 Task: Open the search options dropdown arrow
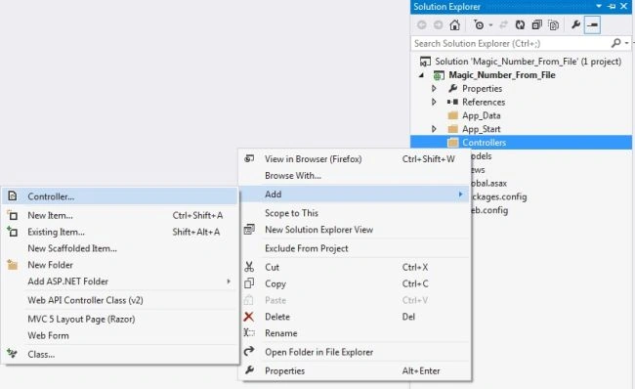point(627,43)
